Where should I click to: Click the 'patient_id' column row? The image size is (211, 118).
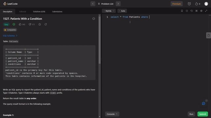pos(22,58)
